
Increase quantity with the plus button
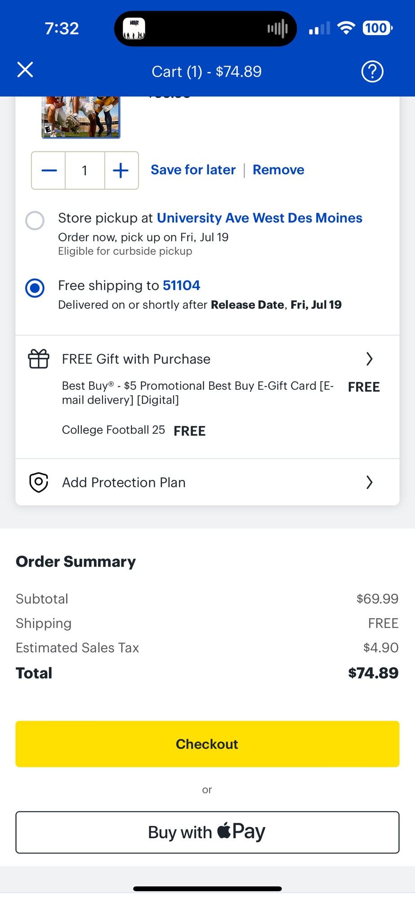[x=121, y=170]
